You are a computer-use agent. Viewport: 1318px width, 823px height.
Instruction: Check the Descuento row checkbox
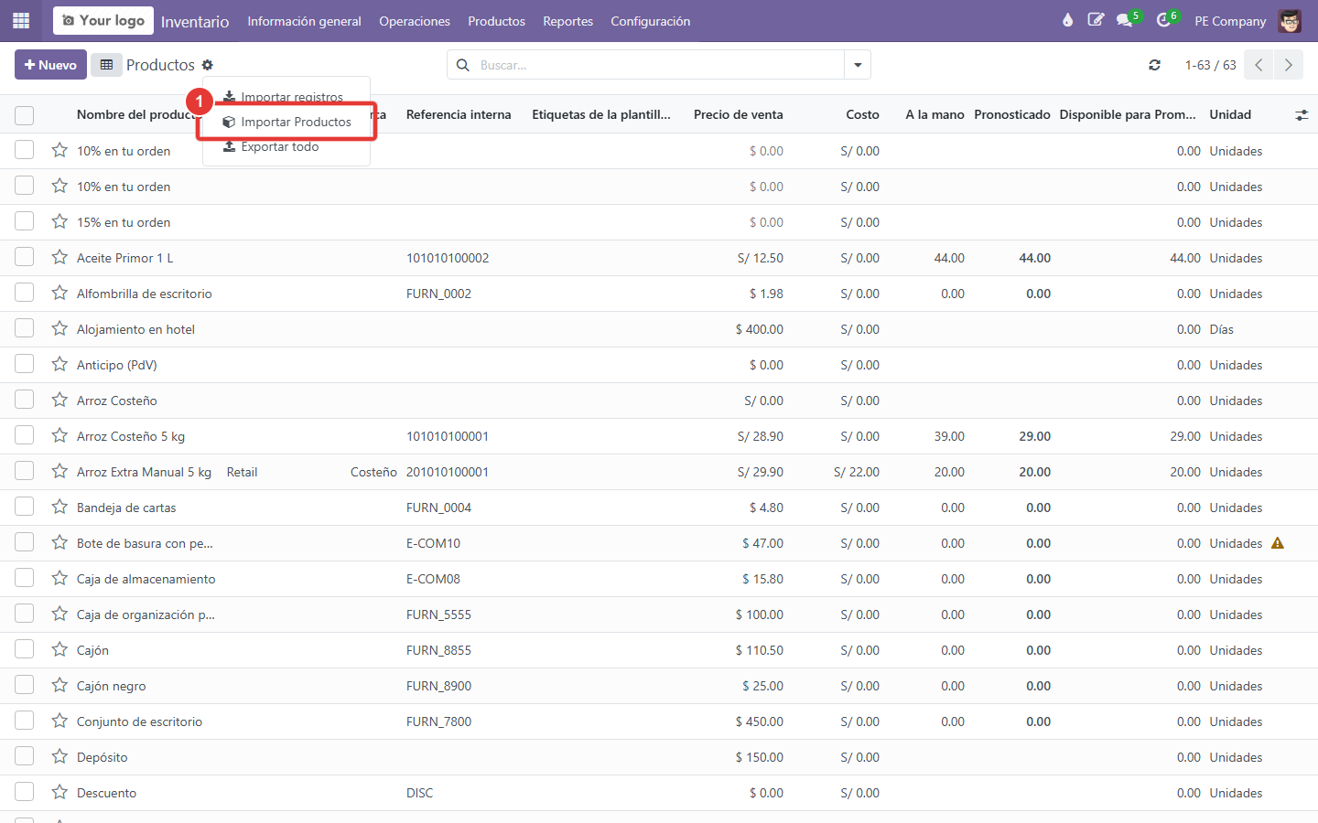click(25, 792)
